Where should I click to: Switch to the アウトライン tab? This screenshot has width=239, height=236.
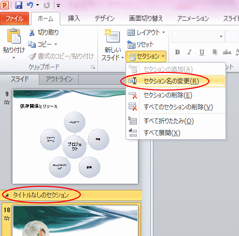59,79
